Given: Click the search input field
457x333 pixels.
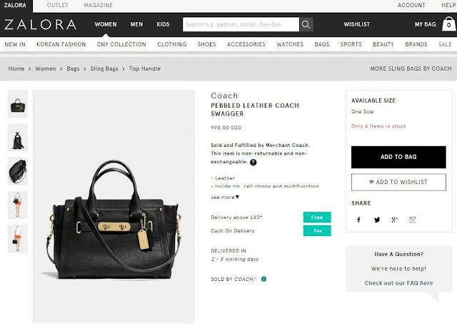Looking at the screenshot, I should coord(241,24).
